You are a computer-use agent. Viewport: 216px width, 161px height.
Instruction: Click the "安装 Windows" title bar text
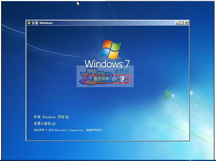[x=42, y=23]
